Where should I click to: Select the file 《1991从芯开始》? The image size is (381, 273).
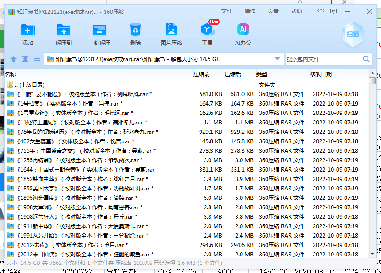187,236
